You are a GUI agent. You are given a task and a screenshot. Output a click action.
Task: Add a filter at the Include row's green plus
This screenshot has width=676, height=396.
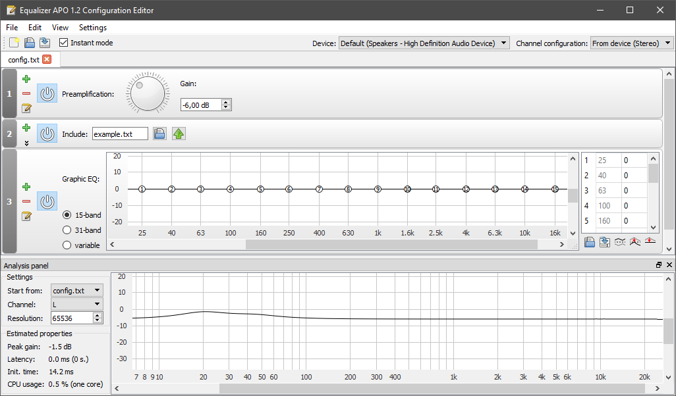tap(26, 128)
